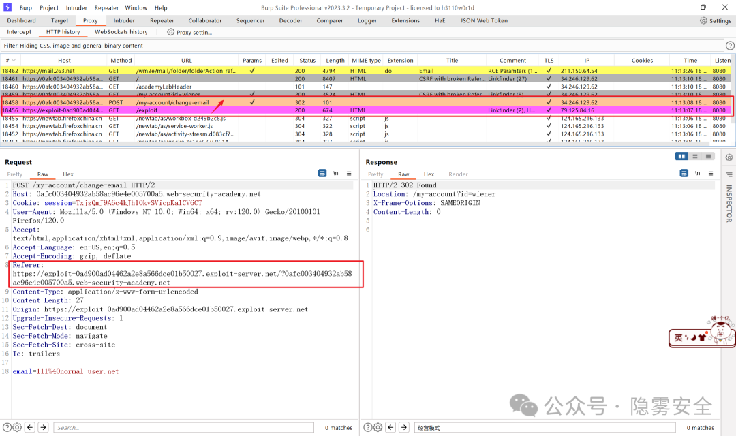Sort history by Length column header

click(x=335, y=60)
